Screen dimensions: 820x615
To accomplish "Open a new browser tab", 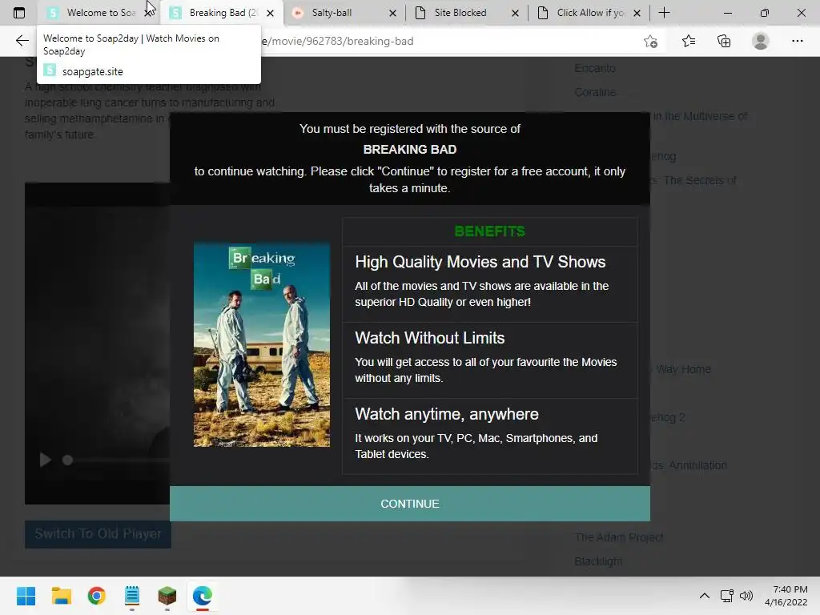I will click(x=664, y=13).
